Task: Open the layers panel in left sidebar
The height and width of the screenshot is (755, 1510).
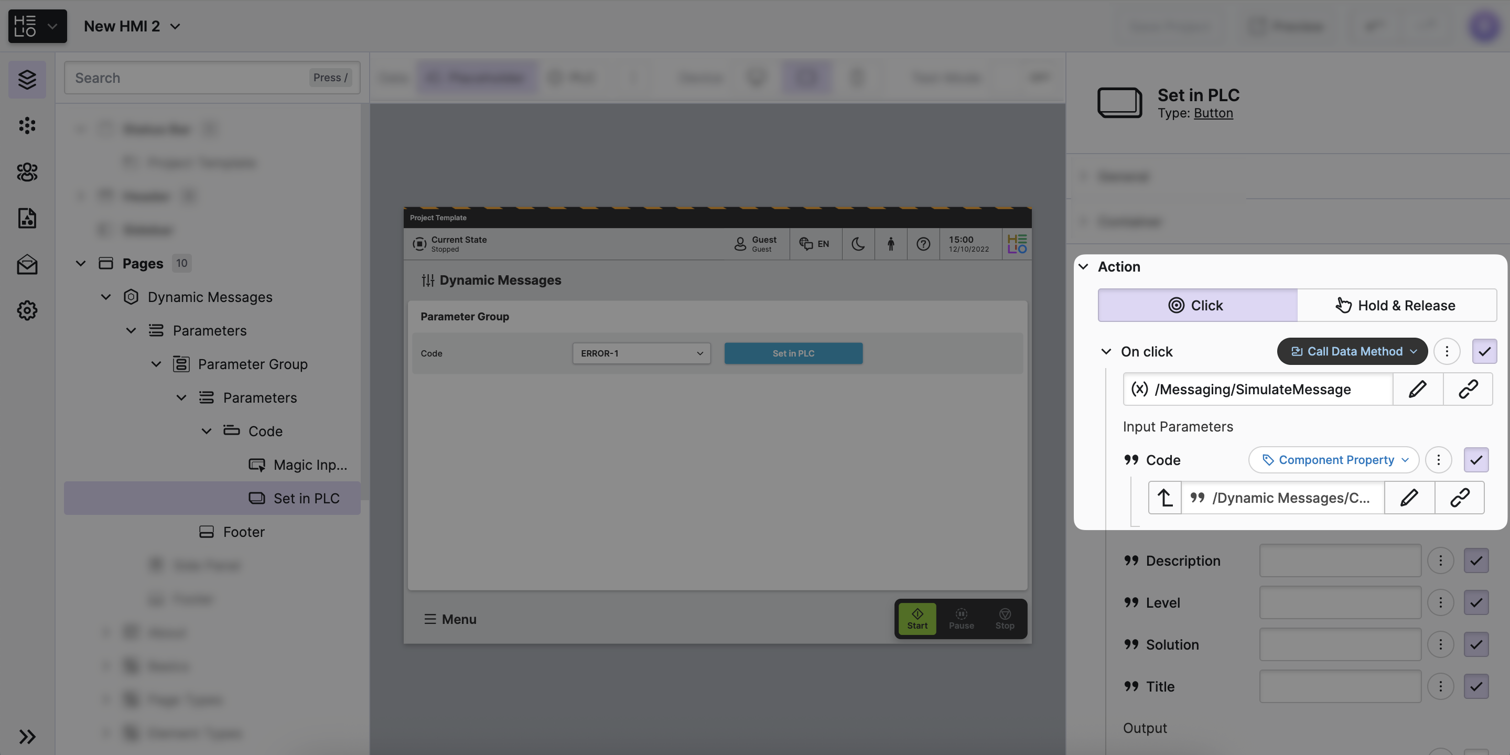Action: (27, 79)
